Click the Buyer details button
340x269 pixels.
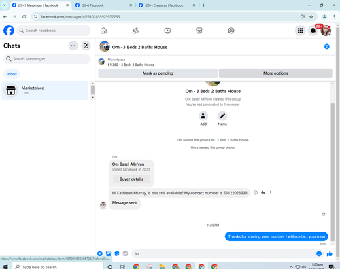coord(131,179)
